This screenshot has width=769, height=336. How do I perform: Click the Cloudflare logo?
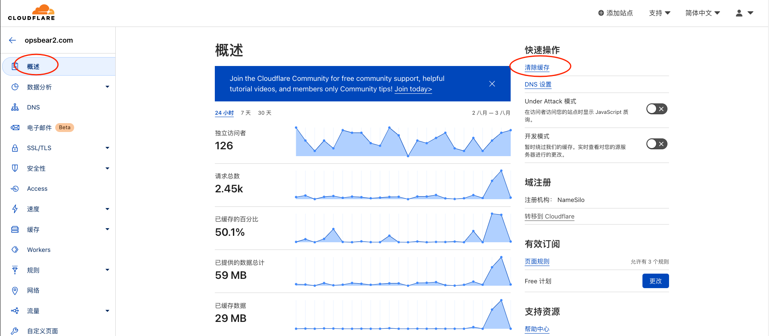[31, 12]
